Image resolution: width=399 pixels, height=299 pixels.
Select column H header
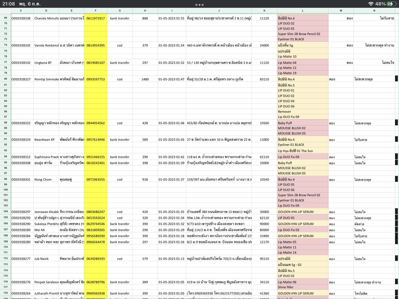[x=145, y=11]
